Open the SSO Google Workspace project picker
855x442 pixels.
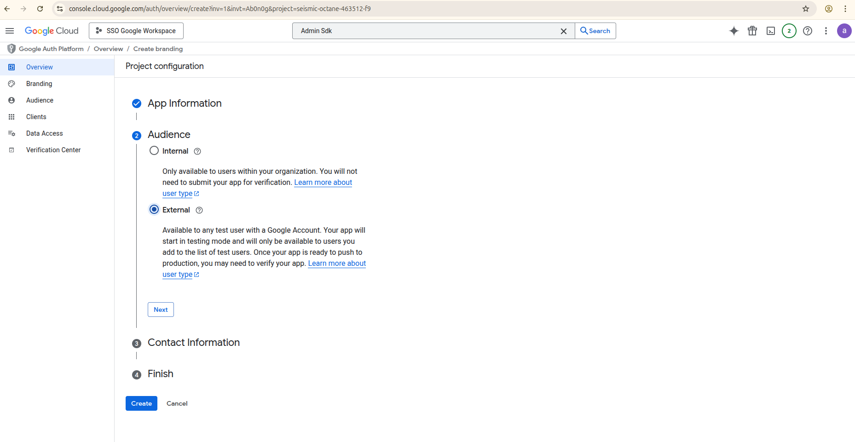point(136,31)
